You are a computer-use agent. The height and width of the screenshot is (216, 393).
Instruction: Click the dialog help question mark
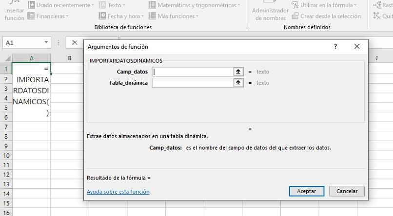[x=335, y=47]
